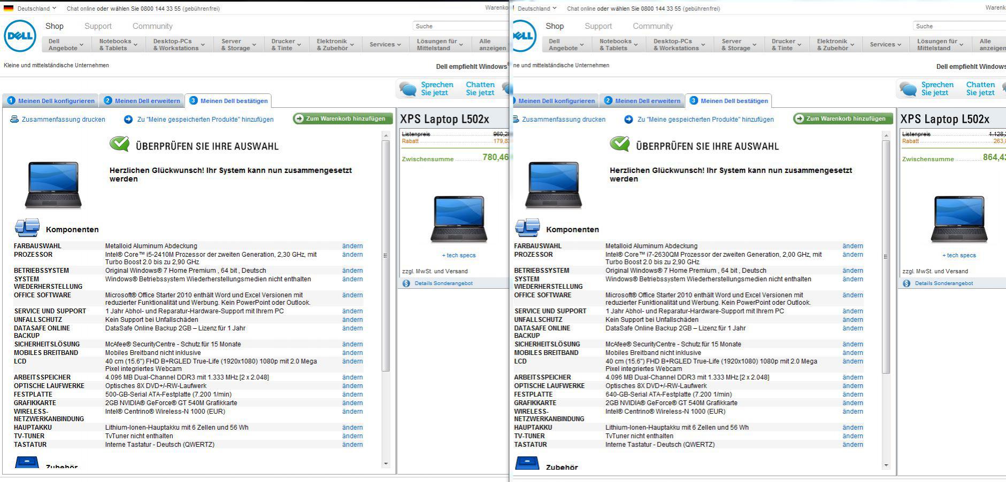
Task: Click "Zusammenfassung drucken" link text in the left window
Action: (x=64, y=120)
